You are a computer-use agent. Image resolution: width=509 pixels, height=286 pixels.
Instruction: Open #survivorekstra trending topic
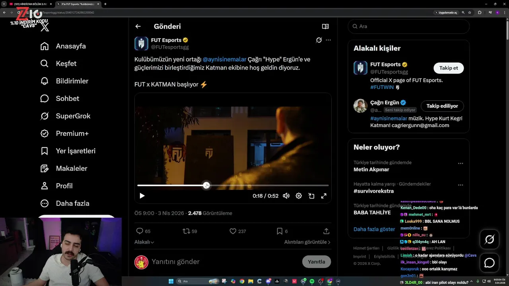click(373, 191)
